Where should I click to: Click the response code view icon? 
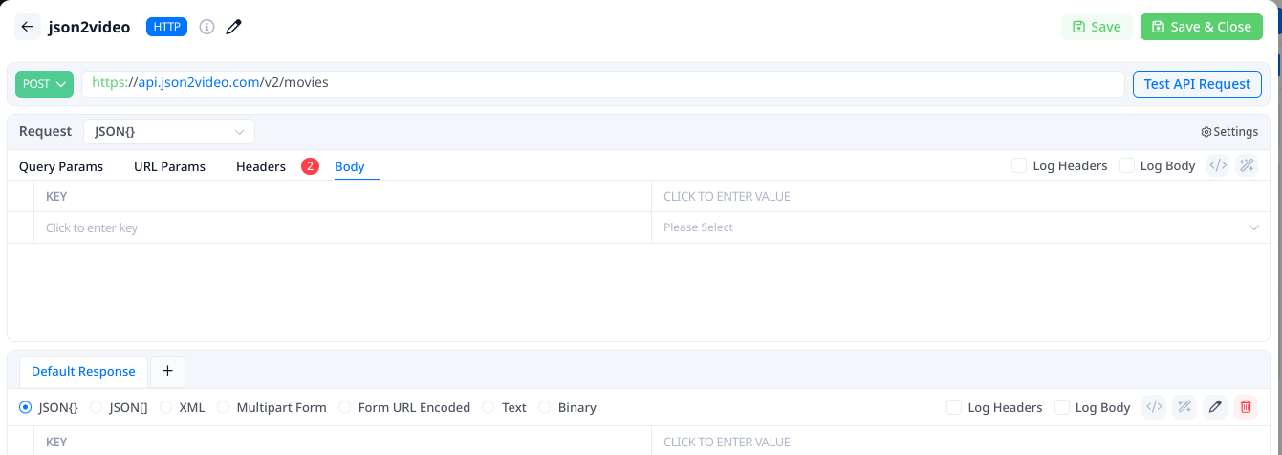(1154, 407)
